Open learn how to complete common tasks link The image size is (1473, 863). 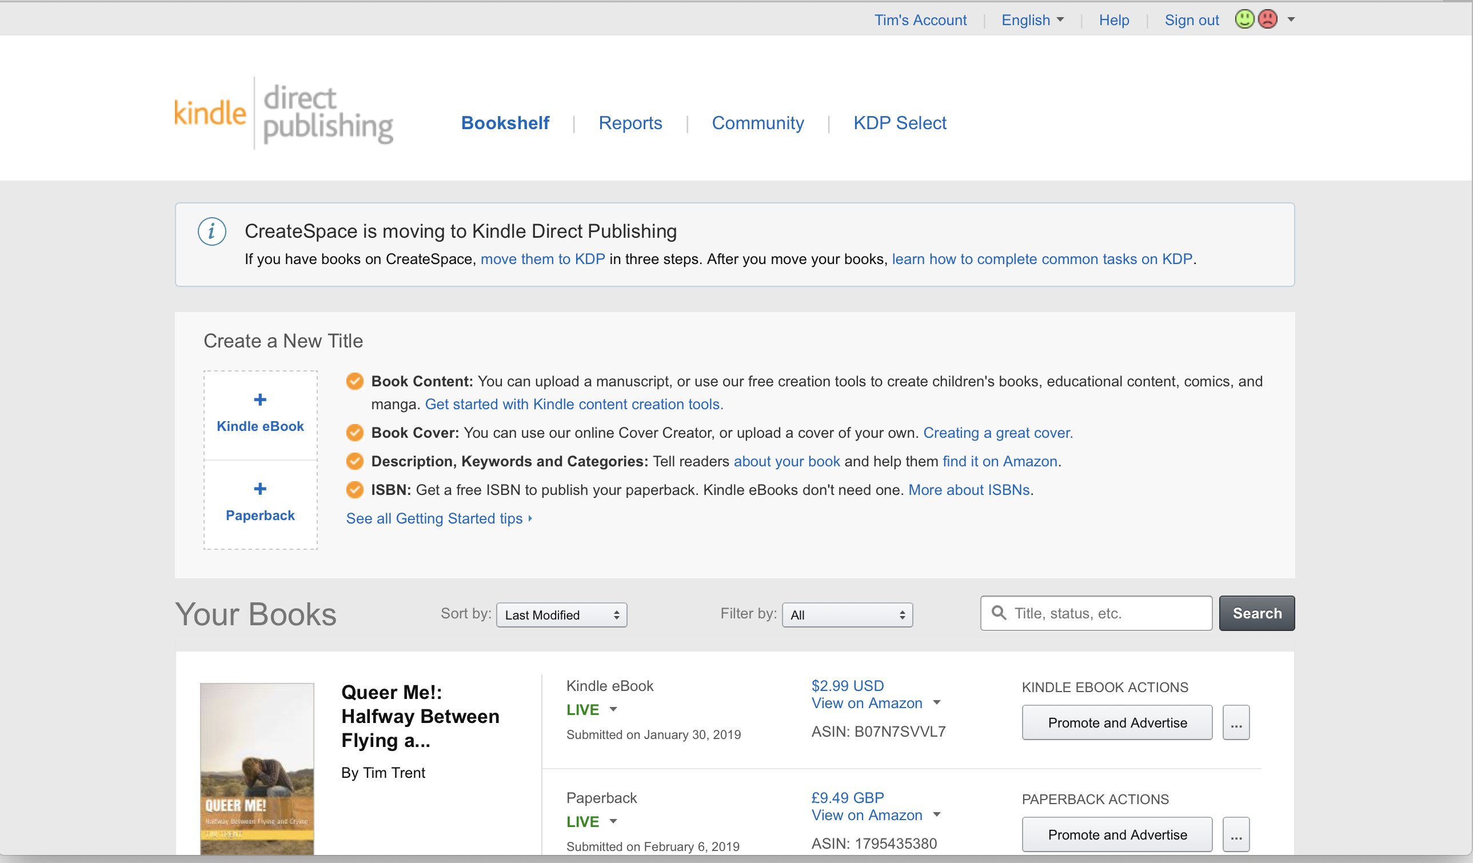[x=1041, y=259]
